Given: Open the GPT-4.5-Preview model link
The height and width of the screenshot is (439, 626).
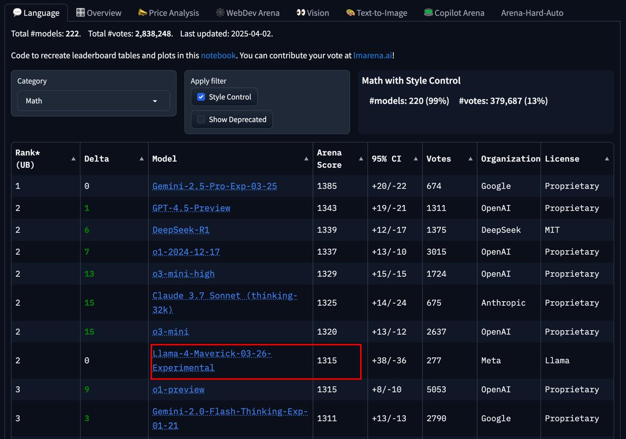Looking at the screenshot, I should [x=191, y=208].
